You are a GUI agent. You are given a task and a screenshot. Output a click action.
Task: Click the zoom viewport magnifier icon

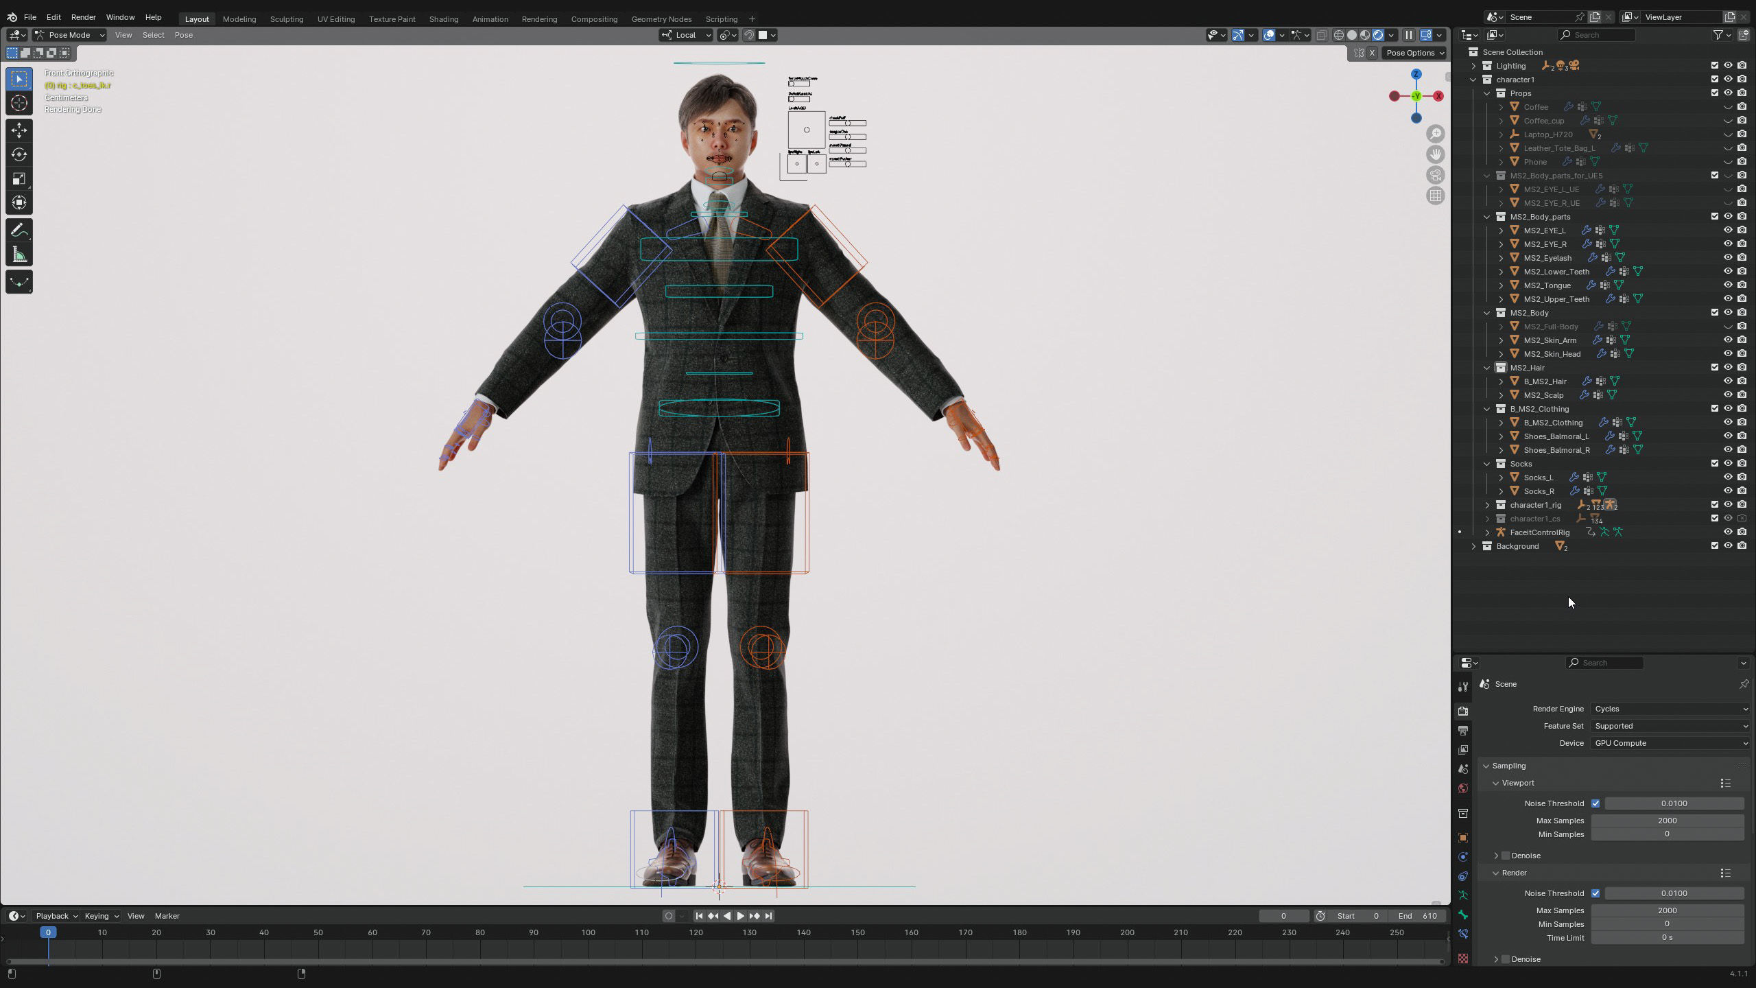(1436, 134)
